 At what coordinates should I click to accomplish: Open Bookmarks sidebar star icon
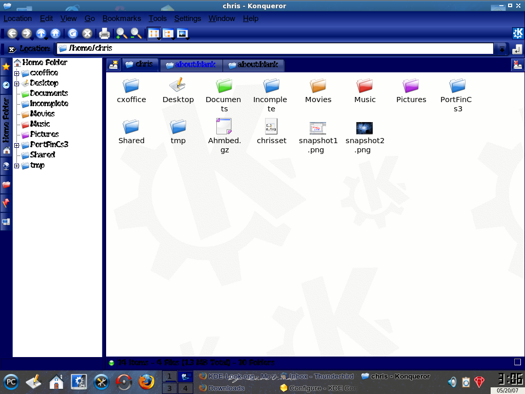[6, 67]
